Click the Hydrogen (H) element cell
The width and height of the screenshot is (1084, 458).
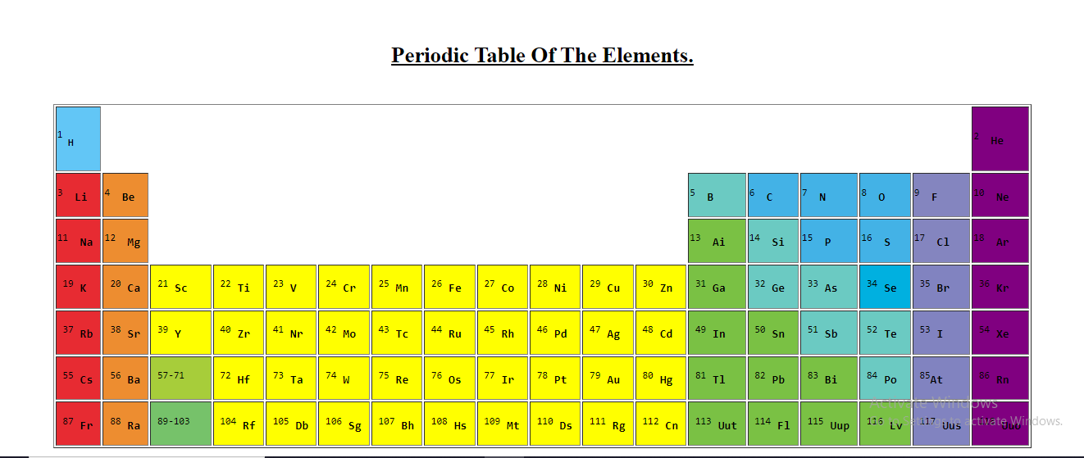(78, 138)
